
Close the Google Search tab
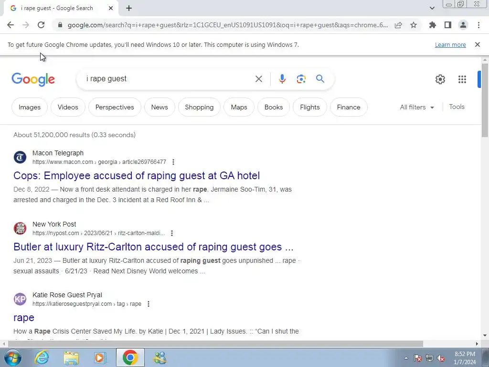point(111,9)
